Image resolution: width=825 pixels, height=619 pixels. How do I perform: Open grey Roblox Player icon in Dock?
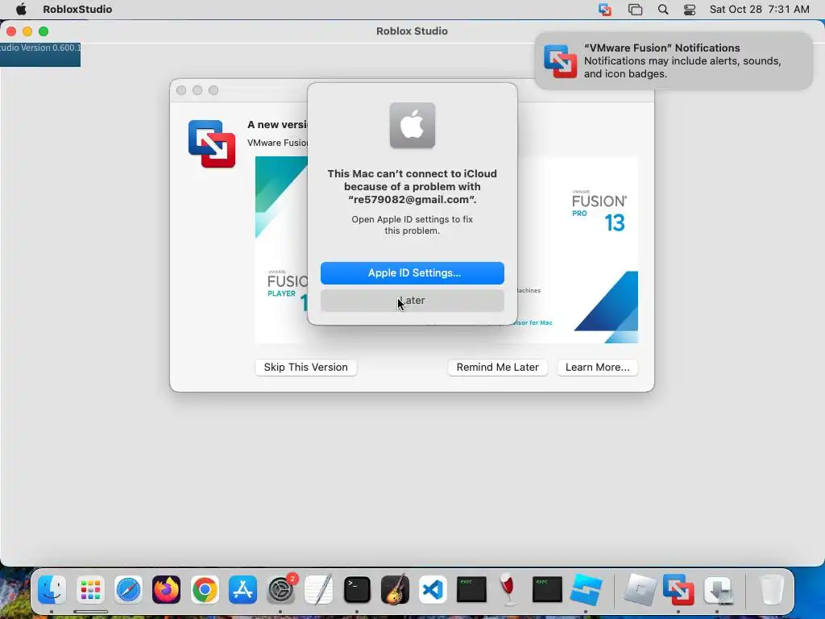point(640,589)
